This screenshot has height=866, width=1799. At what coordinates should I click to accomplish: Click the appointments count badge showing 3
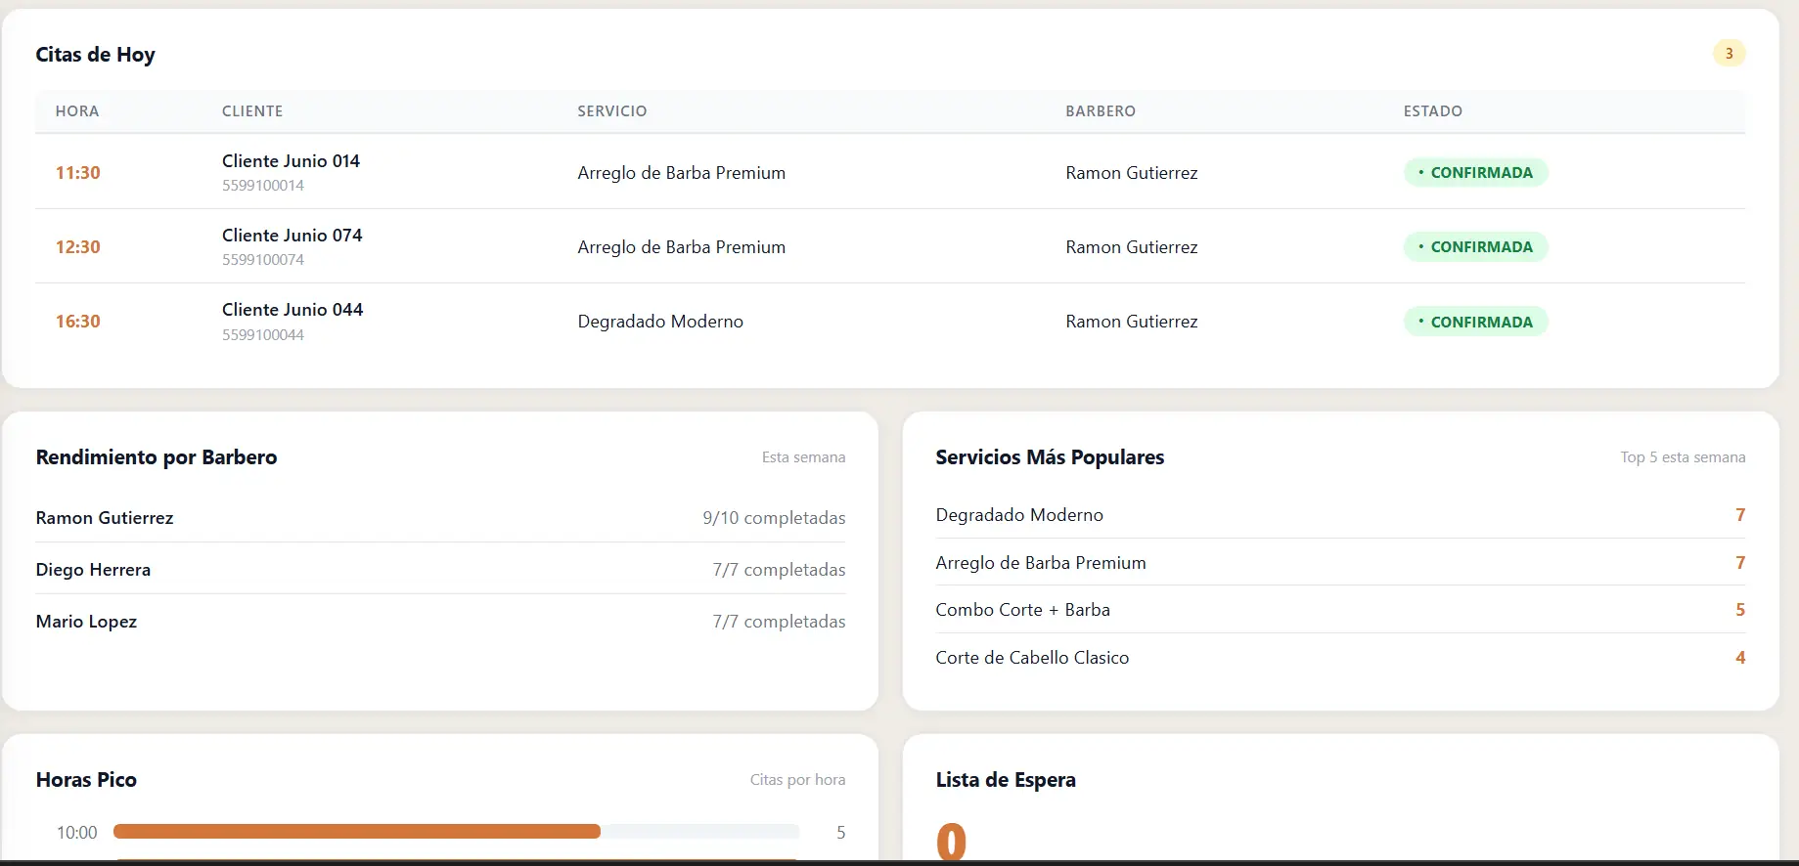click(x=1729, y=54)
